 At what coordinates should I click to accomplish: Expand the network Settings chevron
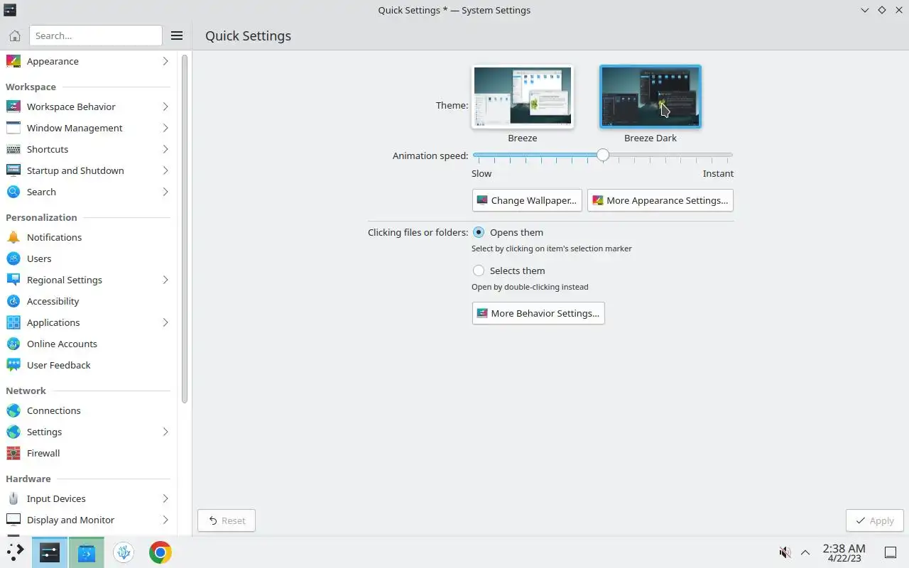coord(165,432)
